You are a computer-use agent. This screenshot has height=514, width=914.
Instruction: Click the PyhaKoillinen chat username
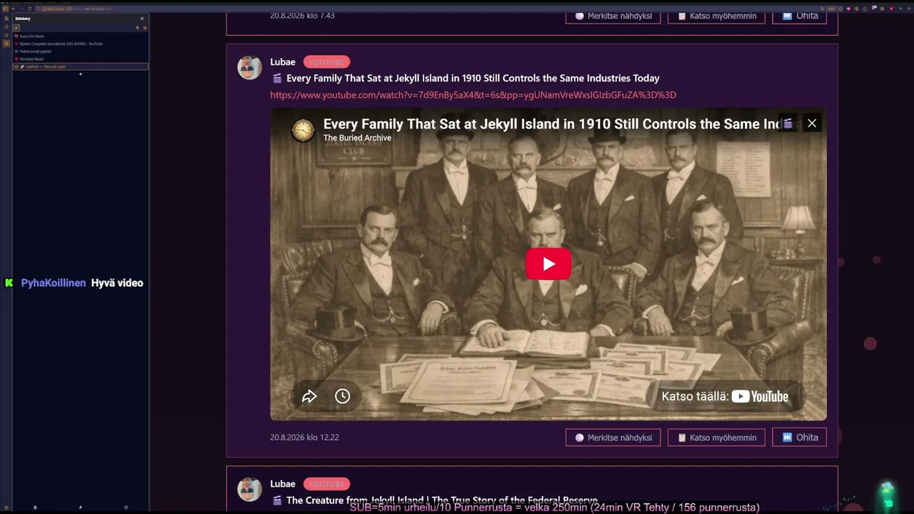point(54,283)
